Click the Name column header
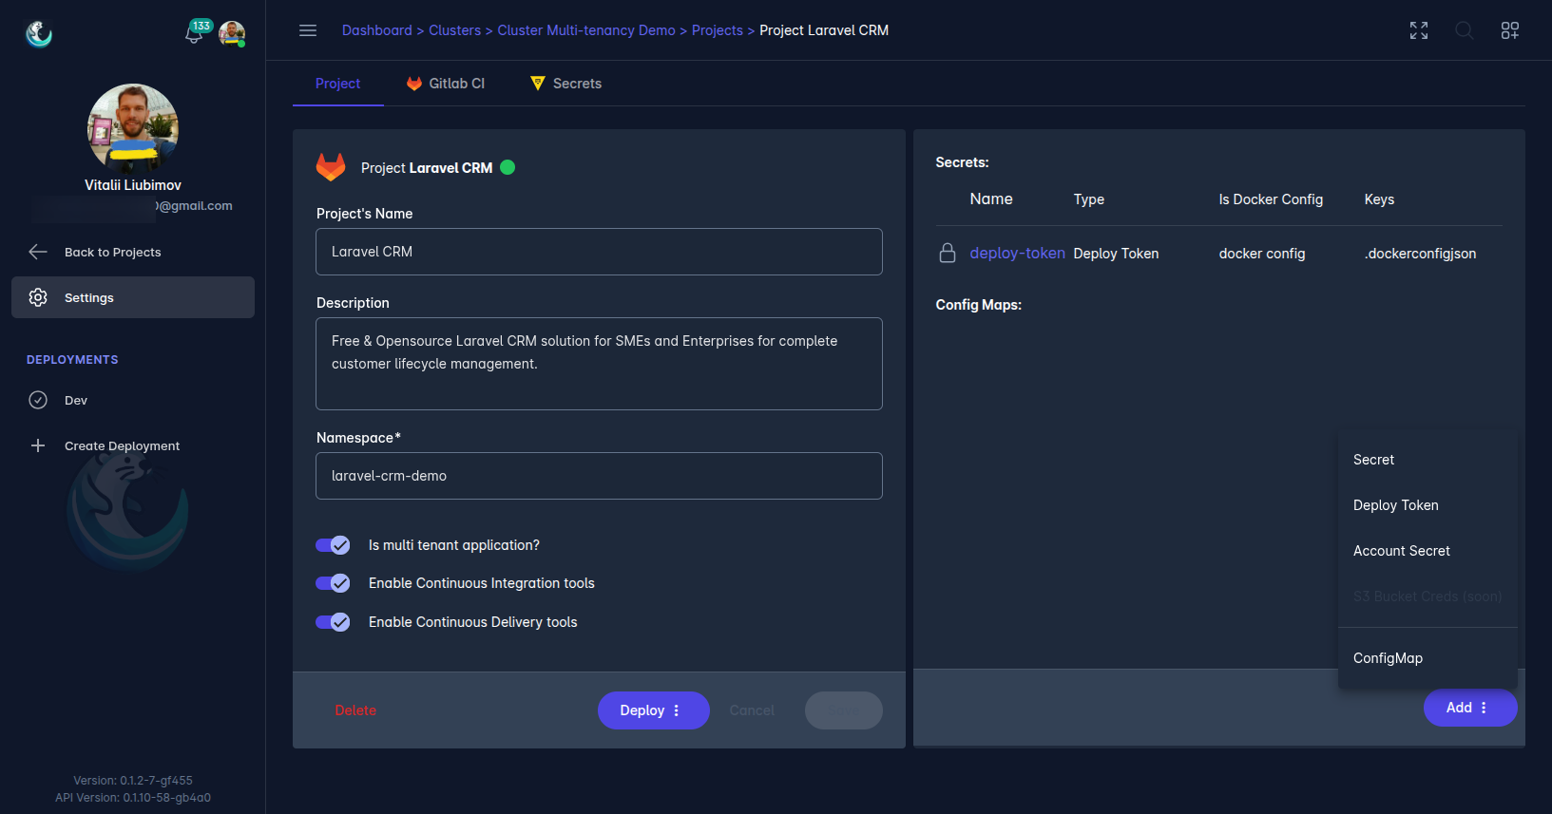Viewport: 1552px width, 814px height. coord(991,199)
